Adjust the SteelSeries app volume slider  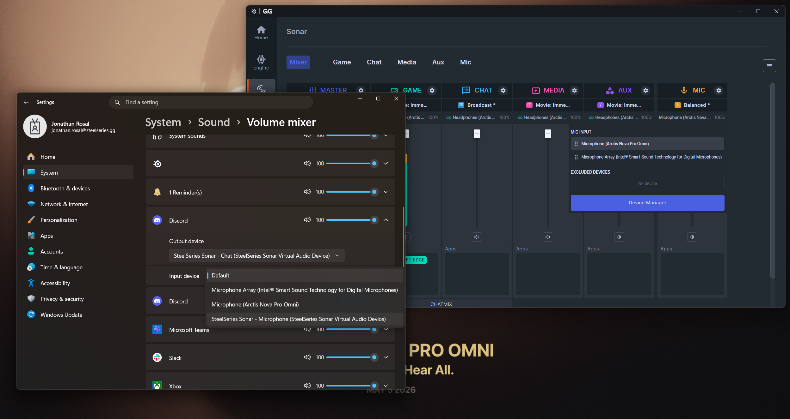coord(352,163)
